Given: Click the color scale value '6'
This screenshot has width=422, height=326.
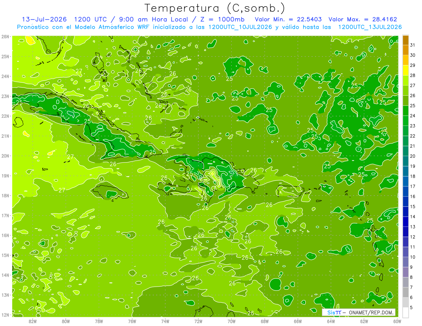Looking at the screenshot, I should pyautogui.click(x=411, y=298).
